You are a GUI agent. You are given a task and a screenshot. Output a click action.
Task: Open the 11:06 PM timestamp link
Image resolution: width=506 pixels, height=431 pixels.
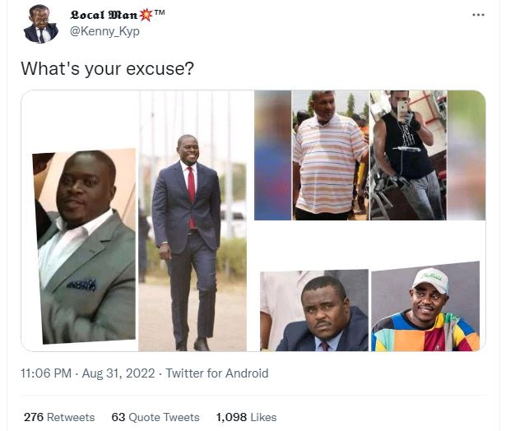[44, 373]
